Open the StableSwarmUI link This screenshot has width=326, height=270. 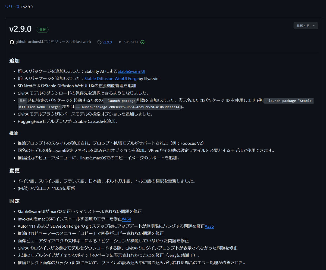pos(131,71)
